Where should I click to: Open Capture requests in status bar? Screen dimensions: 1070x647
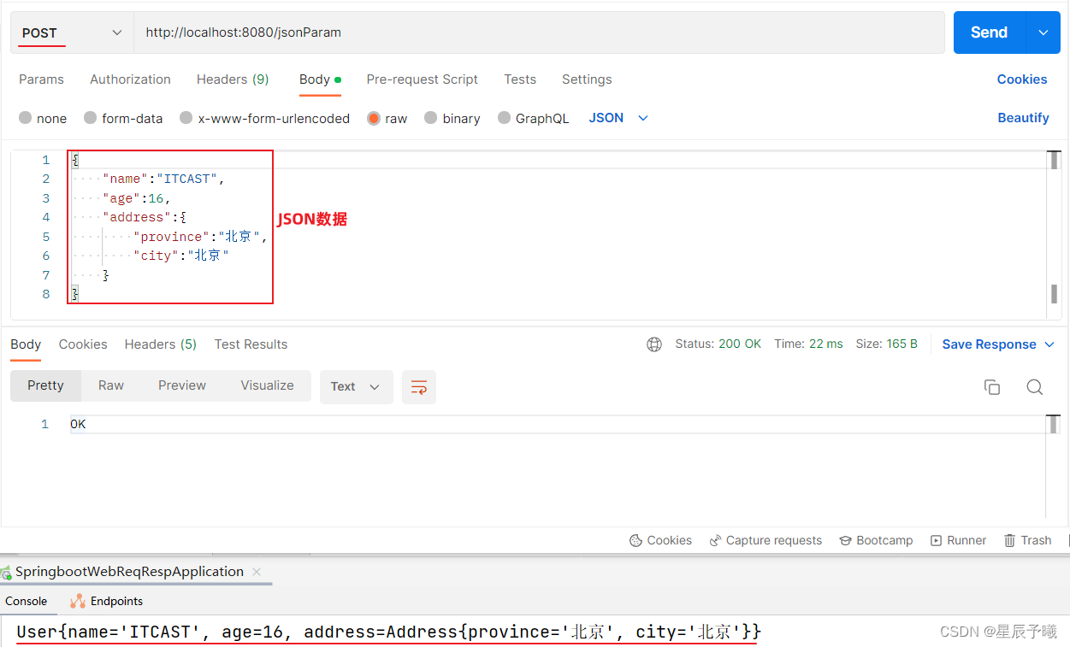click(x=765, y=540)
